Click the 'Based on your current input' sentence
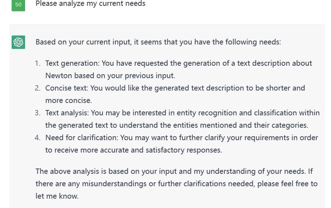Viewport: 331px width, 208px height. point(158,42)
